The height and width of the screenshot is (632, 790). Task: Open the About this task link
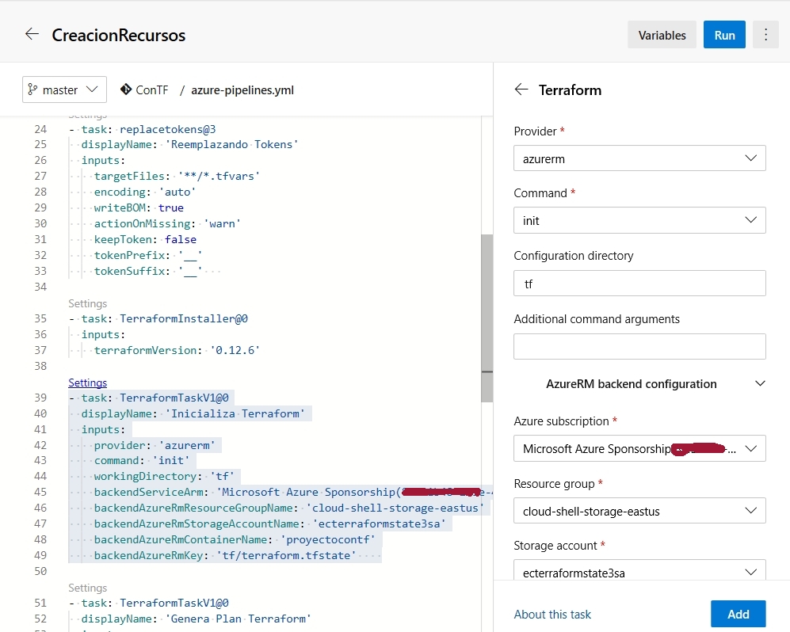tap(552, 615)
